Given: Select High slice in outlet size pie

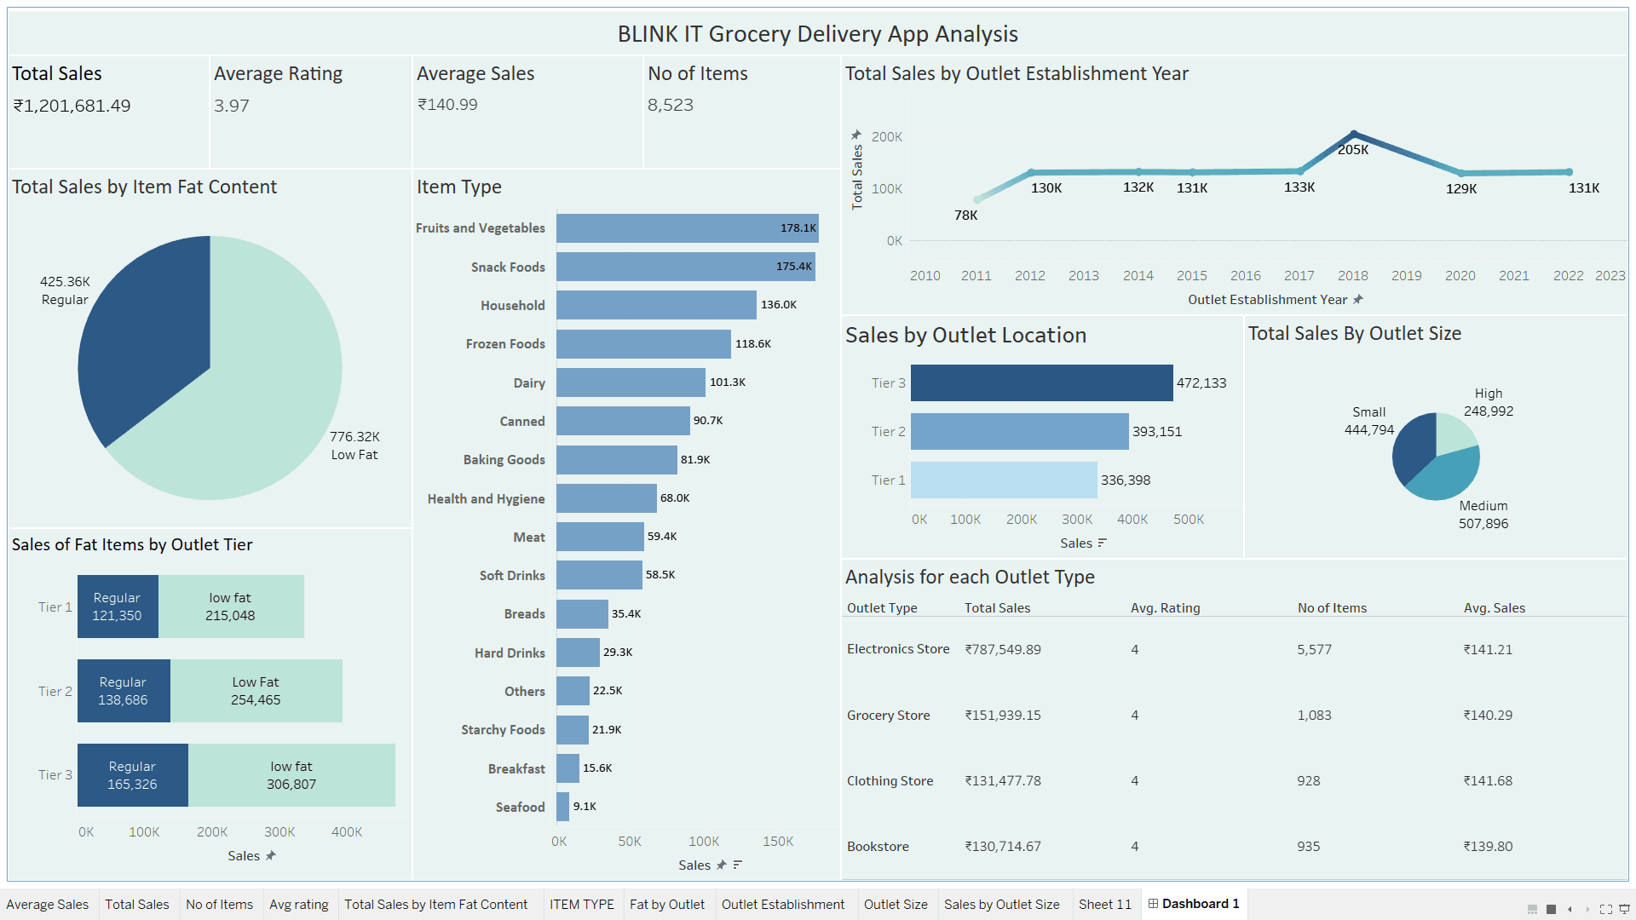Looking at the screenshot, I should [x=1454, y=433].
